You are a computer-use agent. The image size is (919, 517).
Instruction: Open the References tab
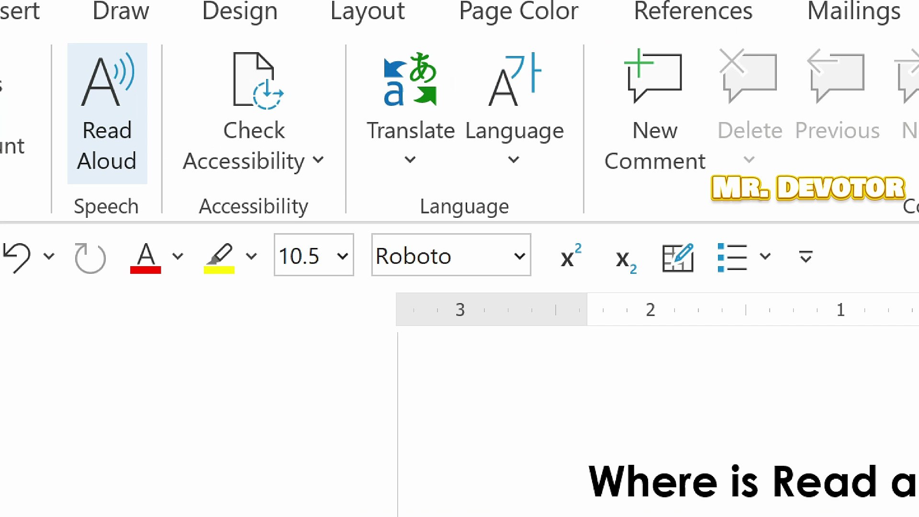693,11
